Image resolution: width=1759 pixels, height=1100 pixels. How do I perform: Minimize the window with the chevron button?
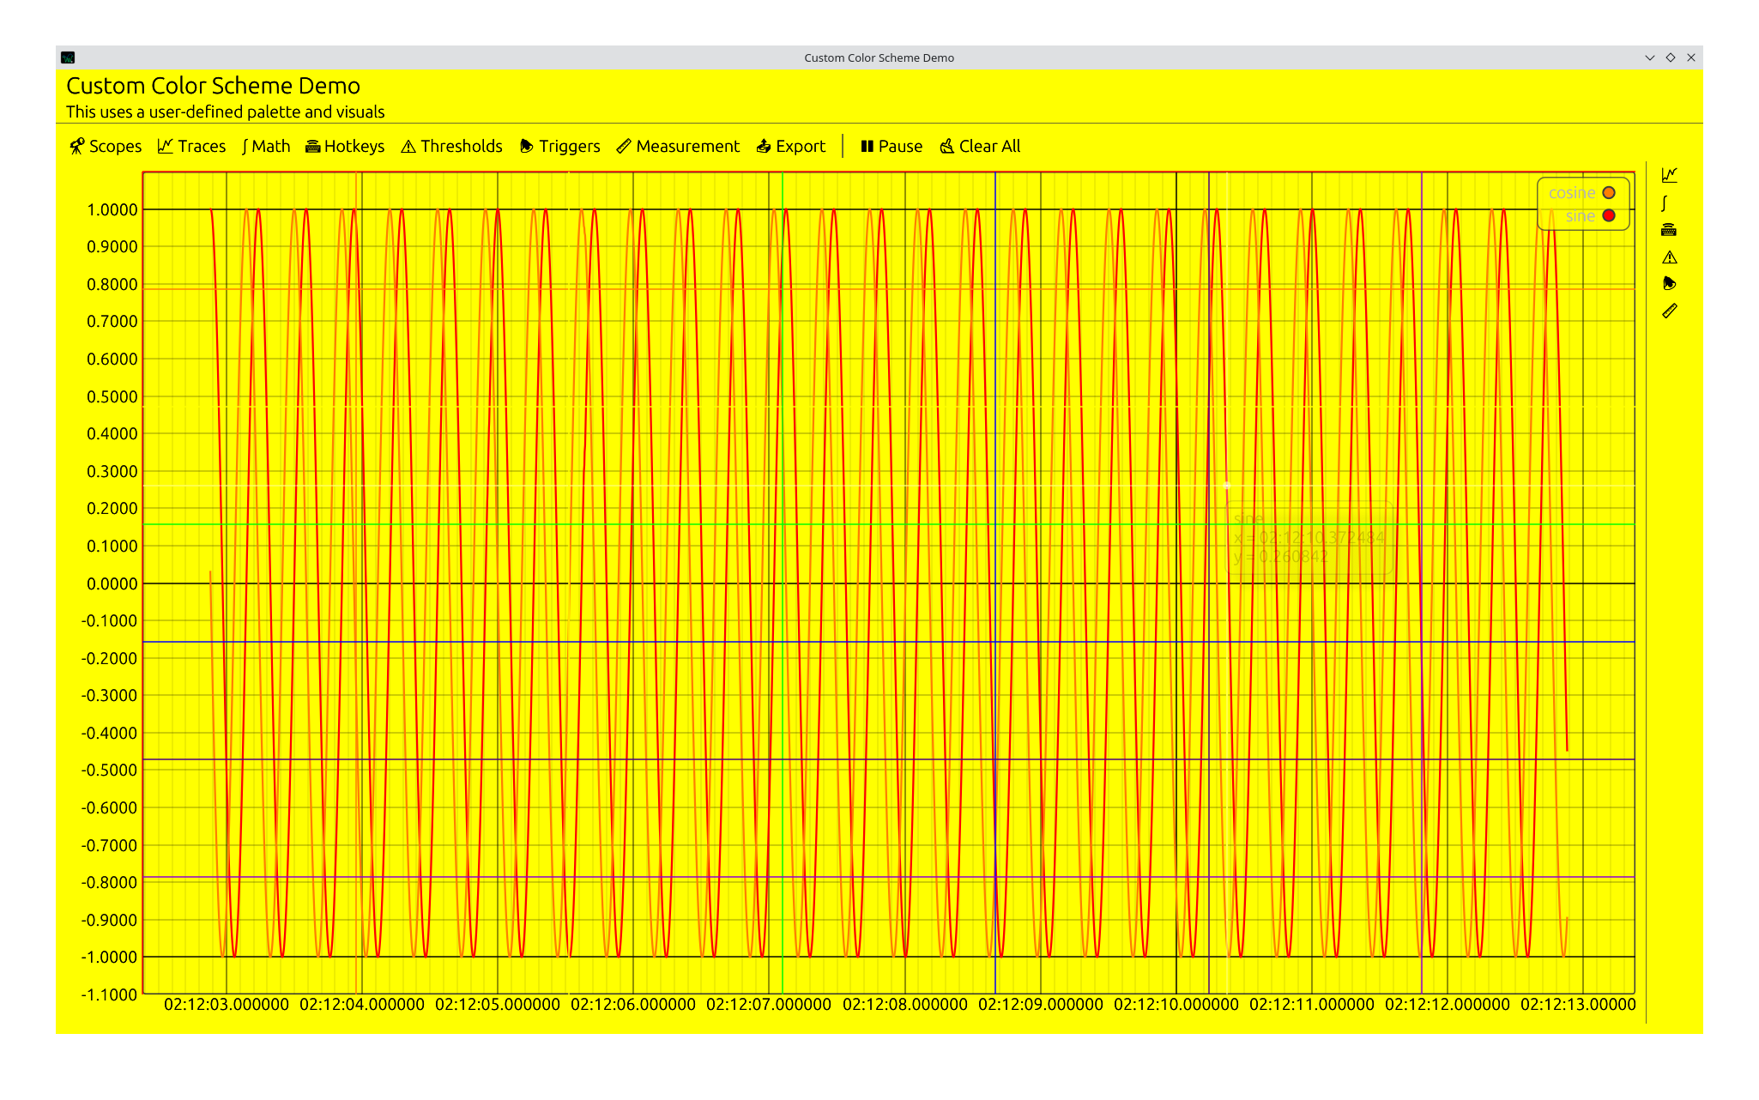coord(1649,57)
